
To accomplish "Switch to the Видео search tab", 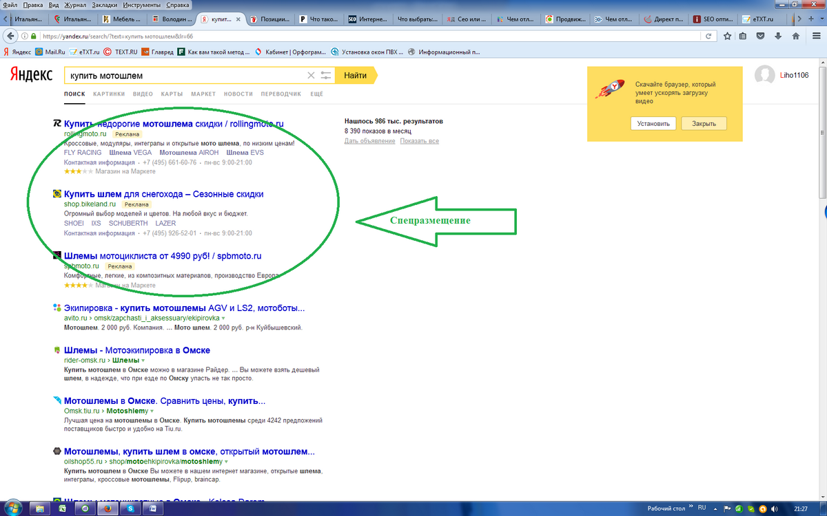I will pyautogui.click(x=143, y=94).
